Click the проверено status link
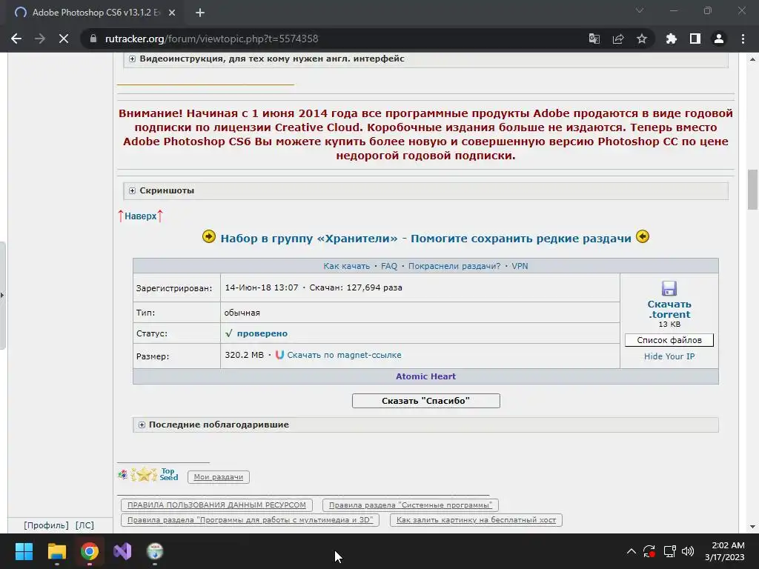Screen dimensions: 759x569 click(262, 333)
